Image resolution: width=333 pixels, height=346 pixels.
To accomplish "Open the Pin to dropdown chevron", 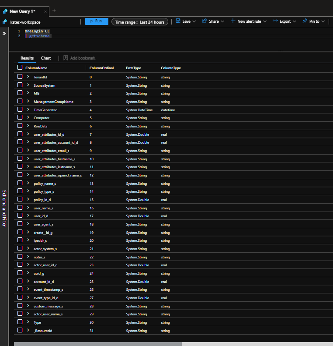I will tap(323, 21).
